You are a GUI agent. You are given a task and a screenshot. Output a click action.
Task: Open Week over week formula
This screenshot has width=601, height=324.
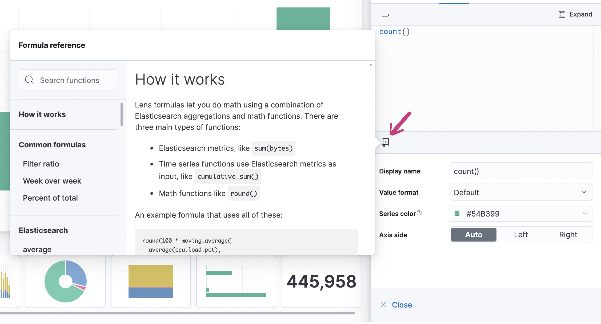point(52,181)
